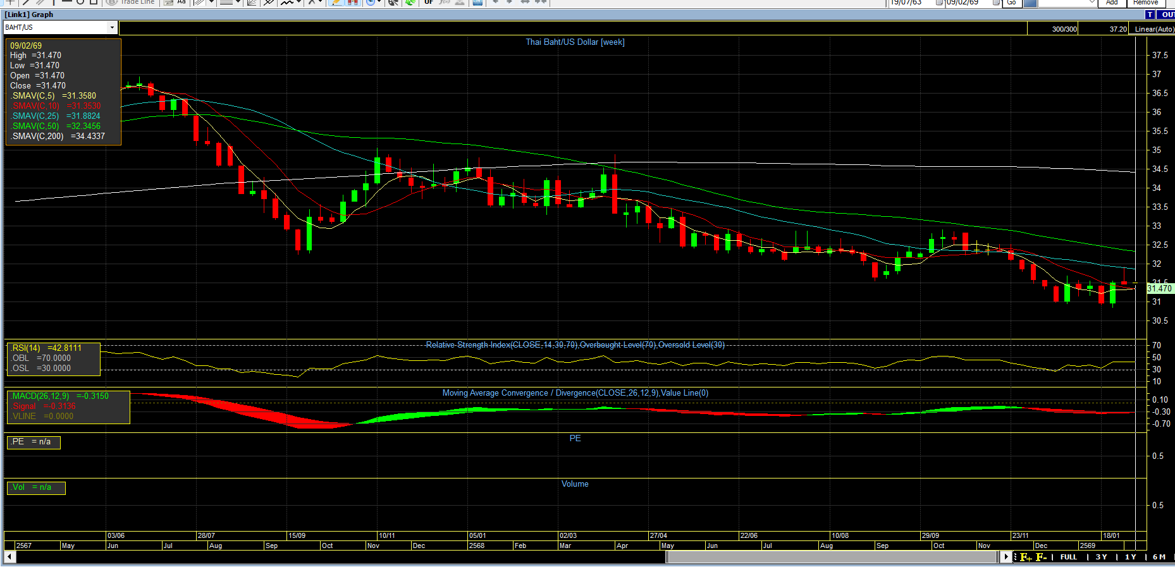1175x567 pixels.
Task: Set chart range to 3 Y
Action: pyautogui.click(x=1101, y=557)
